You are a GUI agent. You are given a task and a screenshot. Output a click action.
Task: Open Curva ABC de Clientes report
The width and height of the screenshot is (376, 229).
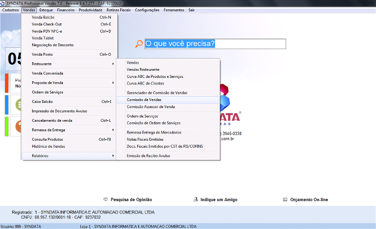(168, 83)
